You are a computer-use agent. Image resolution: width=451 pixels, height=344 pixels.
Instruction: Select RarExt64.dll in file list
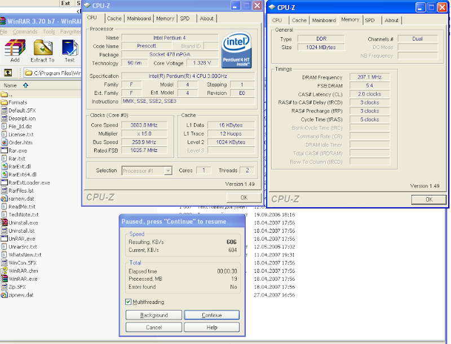click(x=23, y=175)
